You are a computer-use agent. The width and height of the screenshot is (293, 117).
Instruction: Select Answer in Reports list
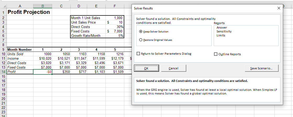pyautogui.click(x=222, y=27)
